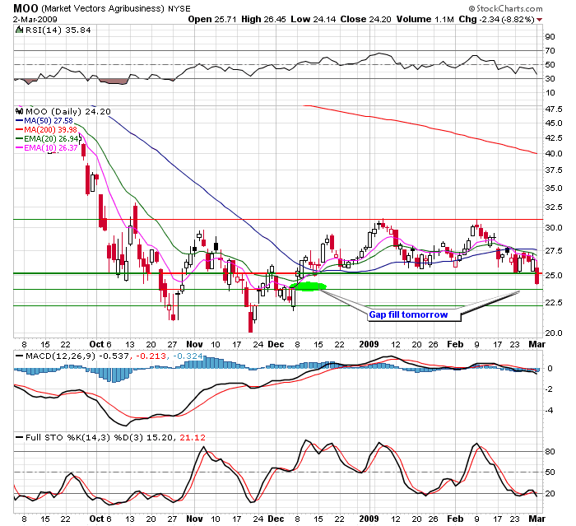The image size is (576, 526).
Task: Click the red 21.12 stochastic %D value
Action: [193, 438]
